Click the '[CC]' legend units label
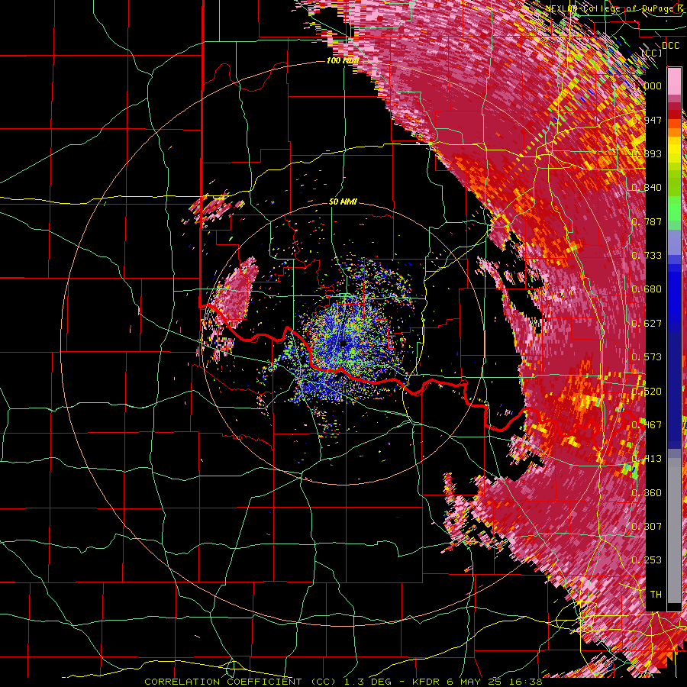Screen dimensions: 687x687 tap(652, 53)
